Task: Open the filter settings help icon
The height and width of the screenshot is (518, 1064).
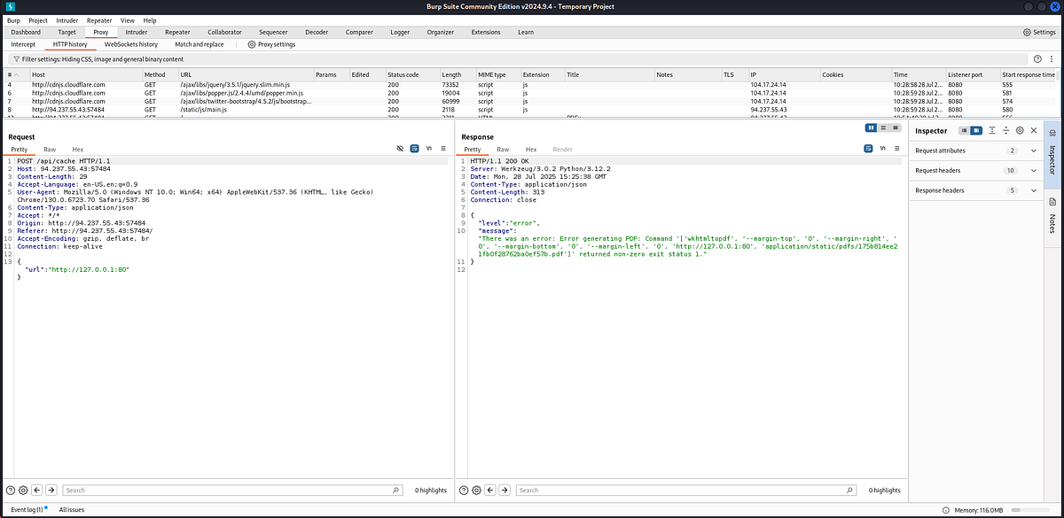Action: pos(1037,58)
